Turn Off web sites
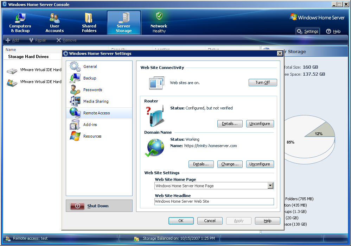351x246 pixels. click(263, 82)
